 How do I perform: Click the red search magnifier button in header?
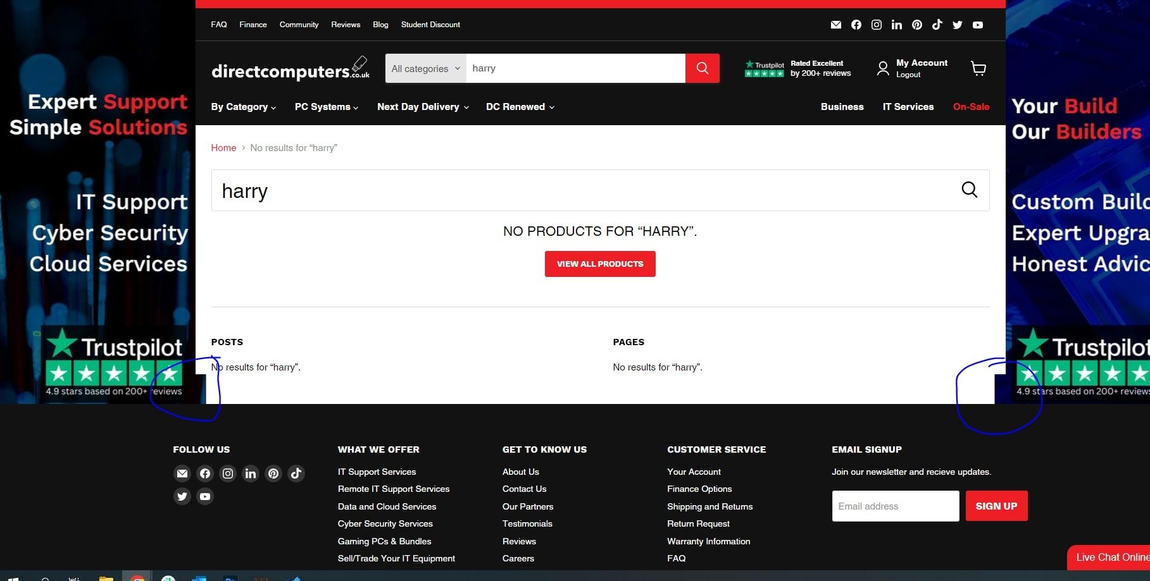pos(703,68)
